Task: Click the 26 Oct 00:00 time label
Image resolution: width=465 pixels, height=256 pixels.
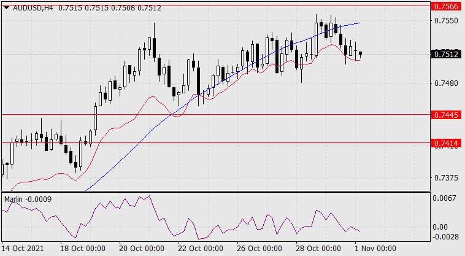Action: 259,248
